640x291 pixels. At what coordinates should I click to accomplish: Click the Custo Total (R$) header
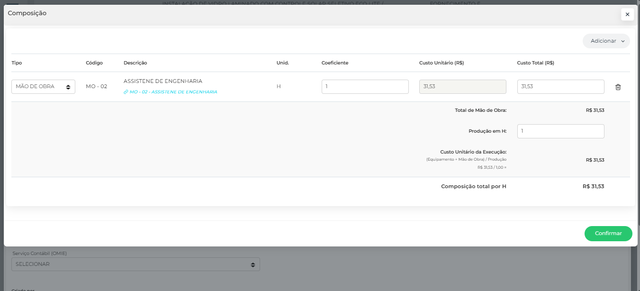535,63
